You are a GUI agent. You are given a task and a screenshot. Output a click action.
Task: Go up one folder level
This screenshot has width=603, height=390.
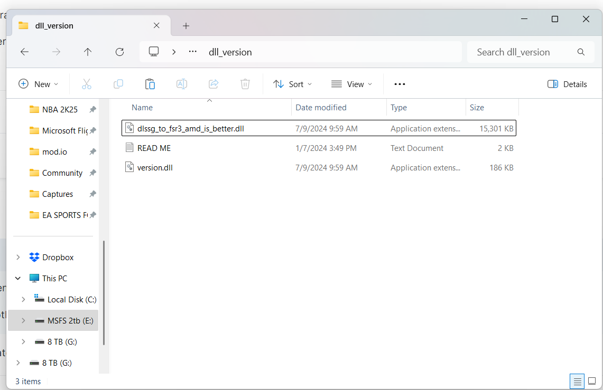pos(88,52)
